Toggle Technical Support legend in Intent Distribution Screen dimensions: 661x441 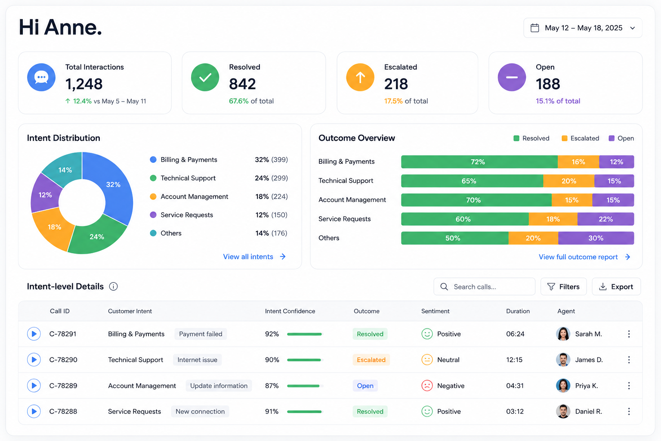[183, 178]
